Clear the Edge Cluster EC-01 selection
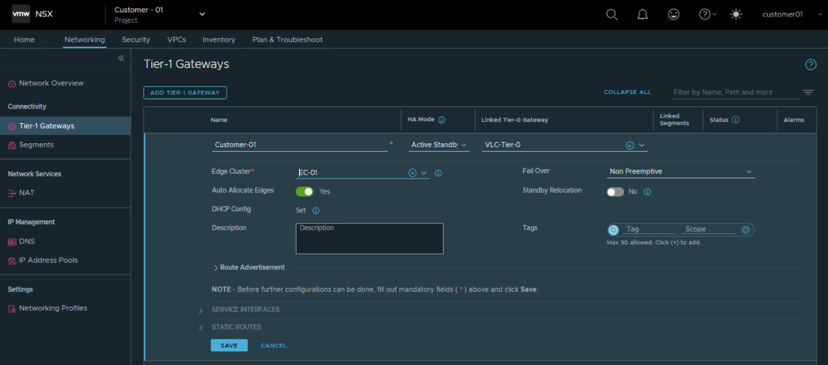 pos(412,173)
